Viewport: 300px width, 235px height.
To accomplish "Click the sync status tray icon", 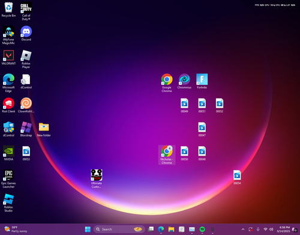I will (250, 229).
